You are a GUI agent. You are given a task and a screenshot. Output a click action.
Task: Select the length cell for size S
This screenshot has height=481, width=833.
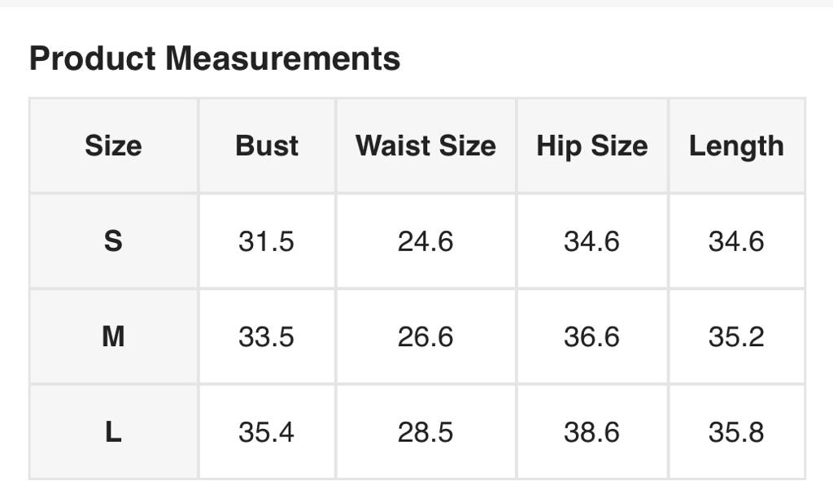(x=736, y=241)
